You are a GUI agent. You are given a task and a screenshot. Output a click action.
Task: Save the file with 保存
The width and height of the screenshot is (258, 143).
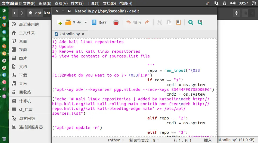point(99,23)
